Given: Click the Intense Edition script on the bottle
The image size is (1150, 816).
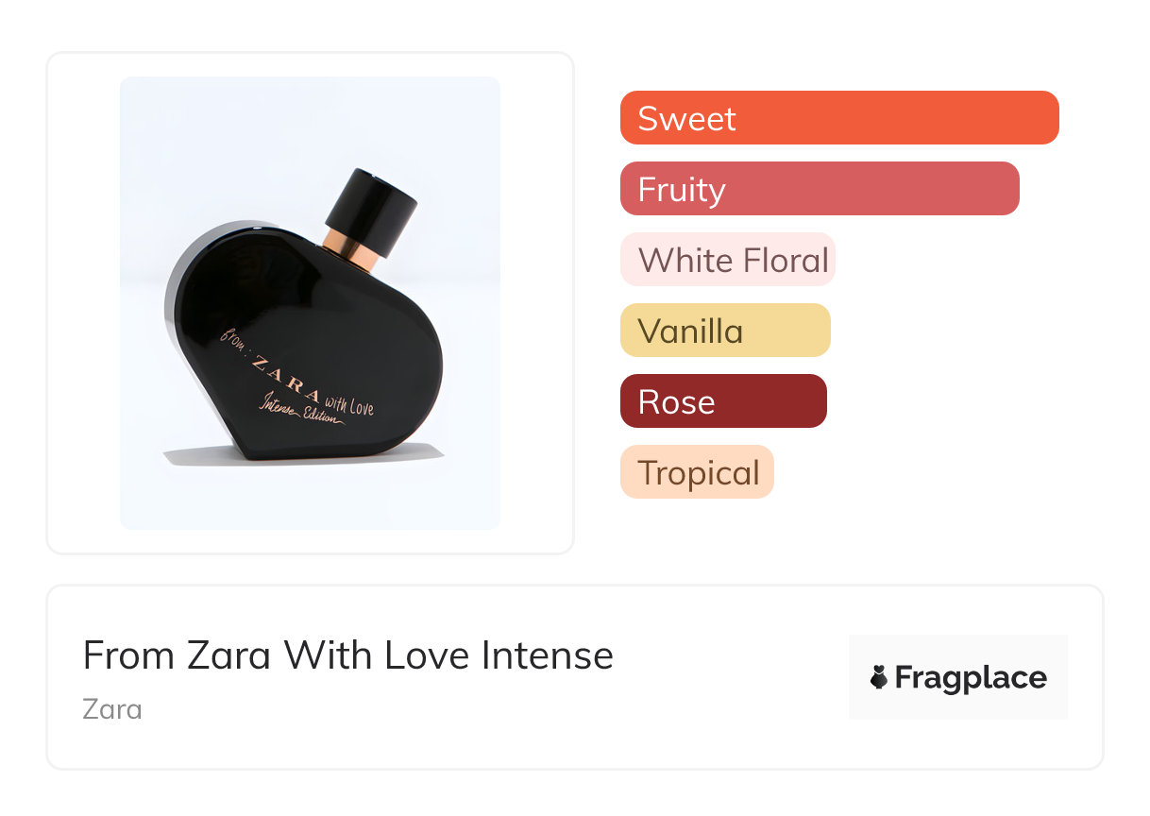Looking at the screenshot, I should [x=298, y=409].
